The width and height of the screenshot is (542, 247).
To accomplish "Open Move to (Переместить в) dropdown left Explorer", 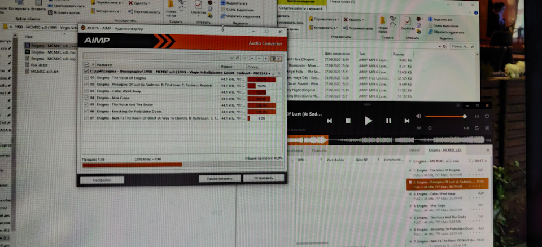I will click(108, 3).
